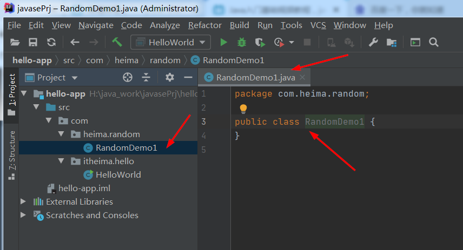Close the RandomDemo1.java editor tab

click(x=302, y=77)
